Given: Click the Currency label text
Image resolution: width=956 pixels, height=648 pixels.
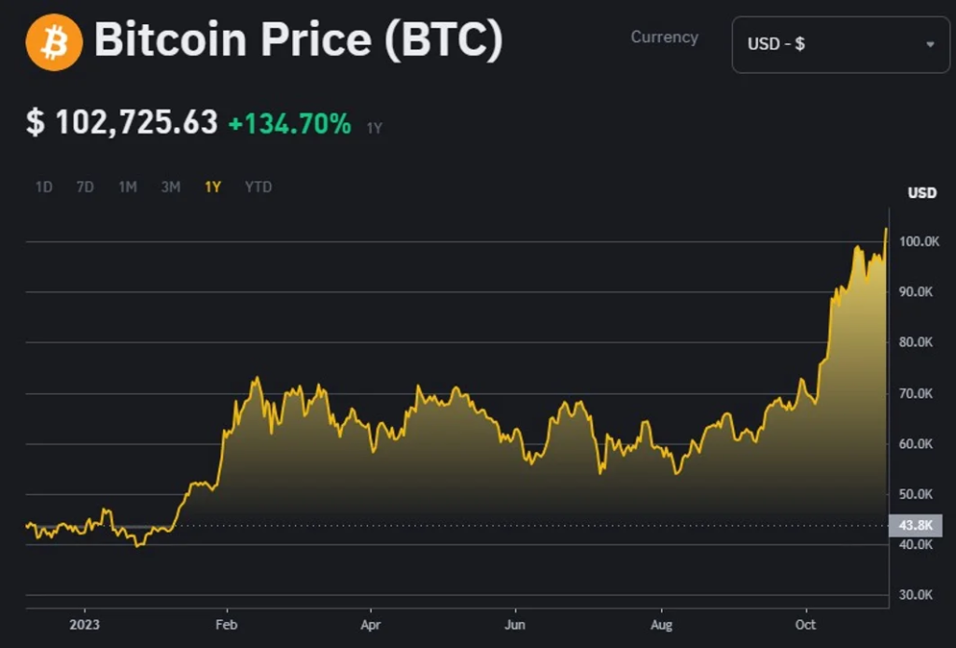Looking at the screenshot, I should pos(664,37).
